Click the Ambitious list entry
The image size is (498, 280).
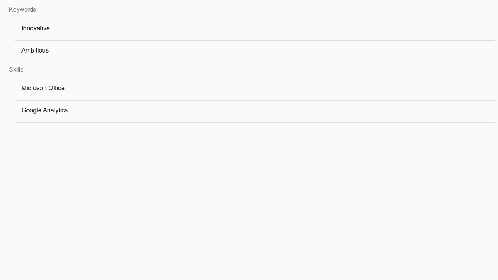point(35,51)
